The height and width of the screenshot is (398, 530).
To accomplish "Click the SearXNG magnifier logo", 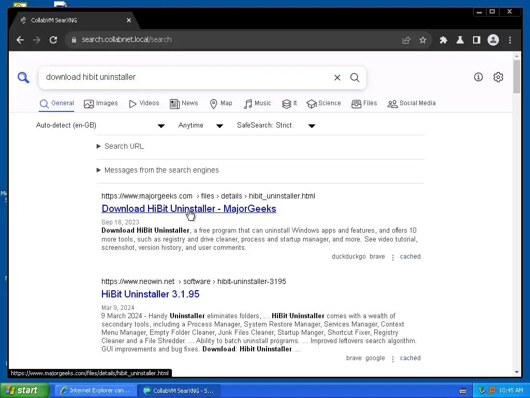I will coord(23,78).
